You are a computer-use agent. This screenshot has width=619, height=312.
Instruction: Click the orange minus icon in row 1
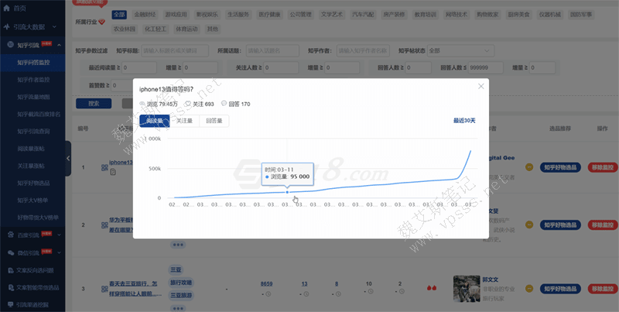(529, 166)
